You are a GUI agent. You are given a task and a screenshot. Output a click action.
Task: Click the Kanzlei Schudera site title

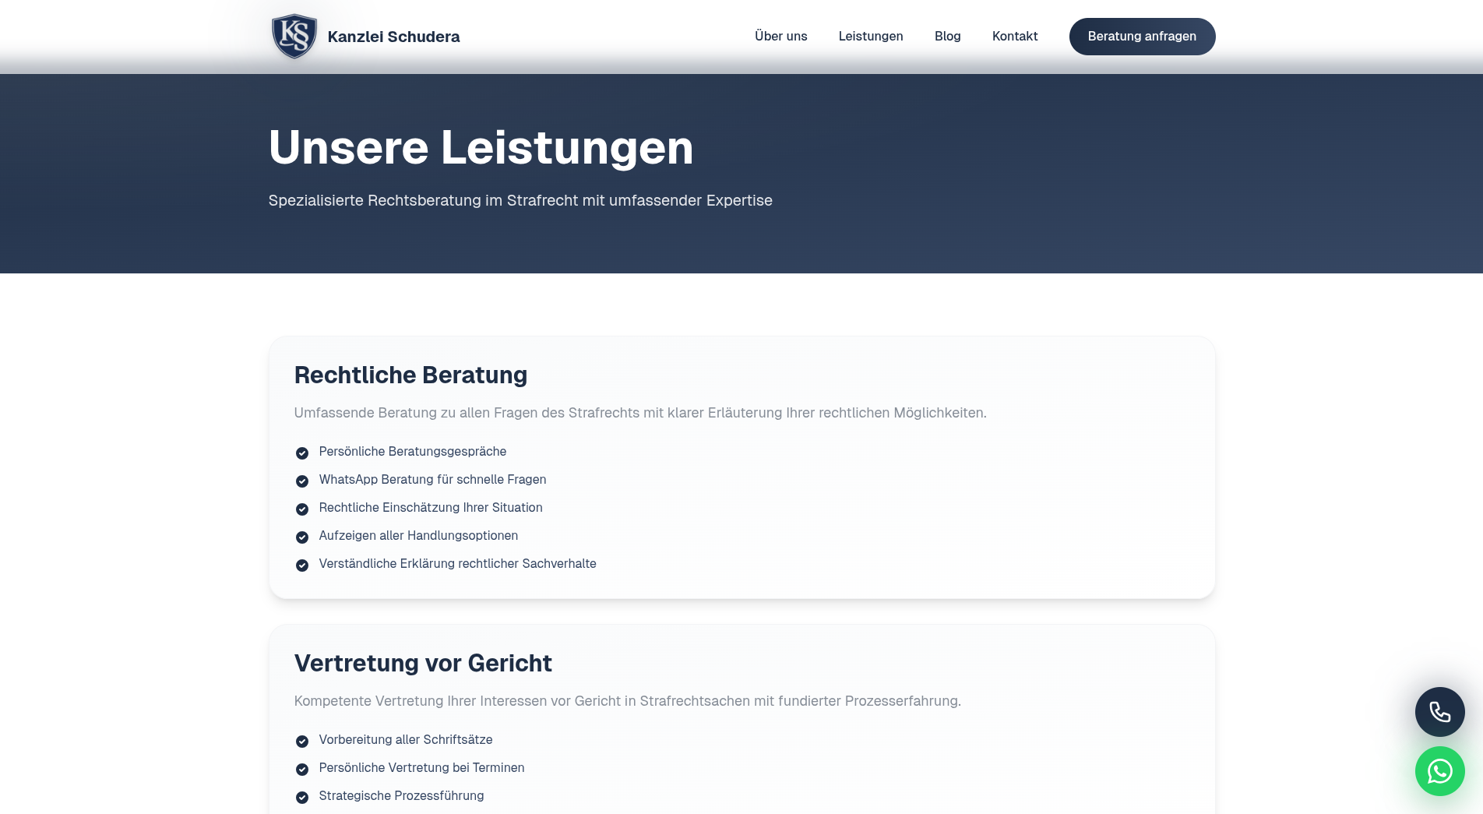click(x=394, y=36)
